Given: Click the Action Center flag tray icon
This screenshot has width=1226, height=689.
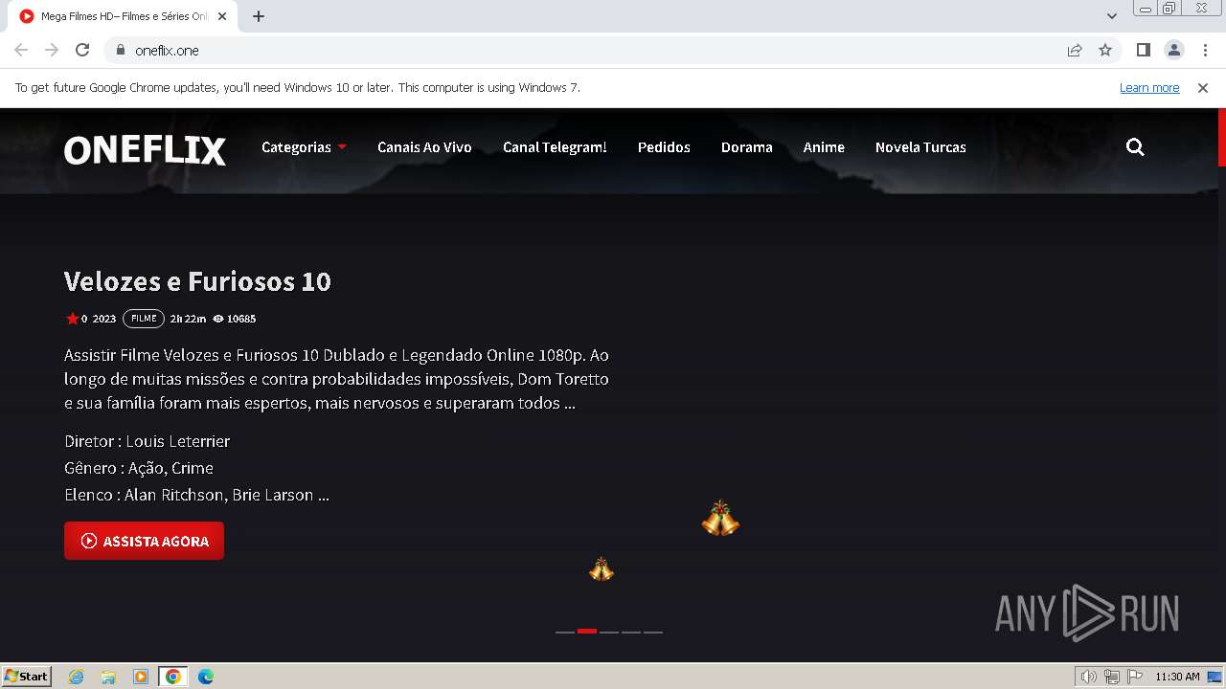Looking at the screenshot, I should coord(1135,677).
